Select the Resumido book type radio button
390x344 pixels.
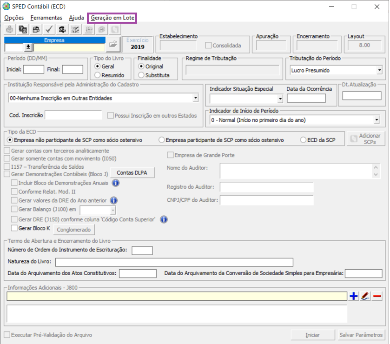coord(98,75)
